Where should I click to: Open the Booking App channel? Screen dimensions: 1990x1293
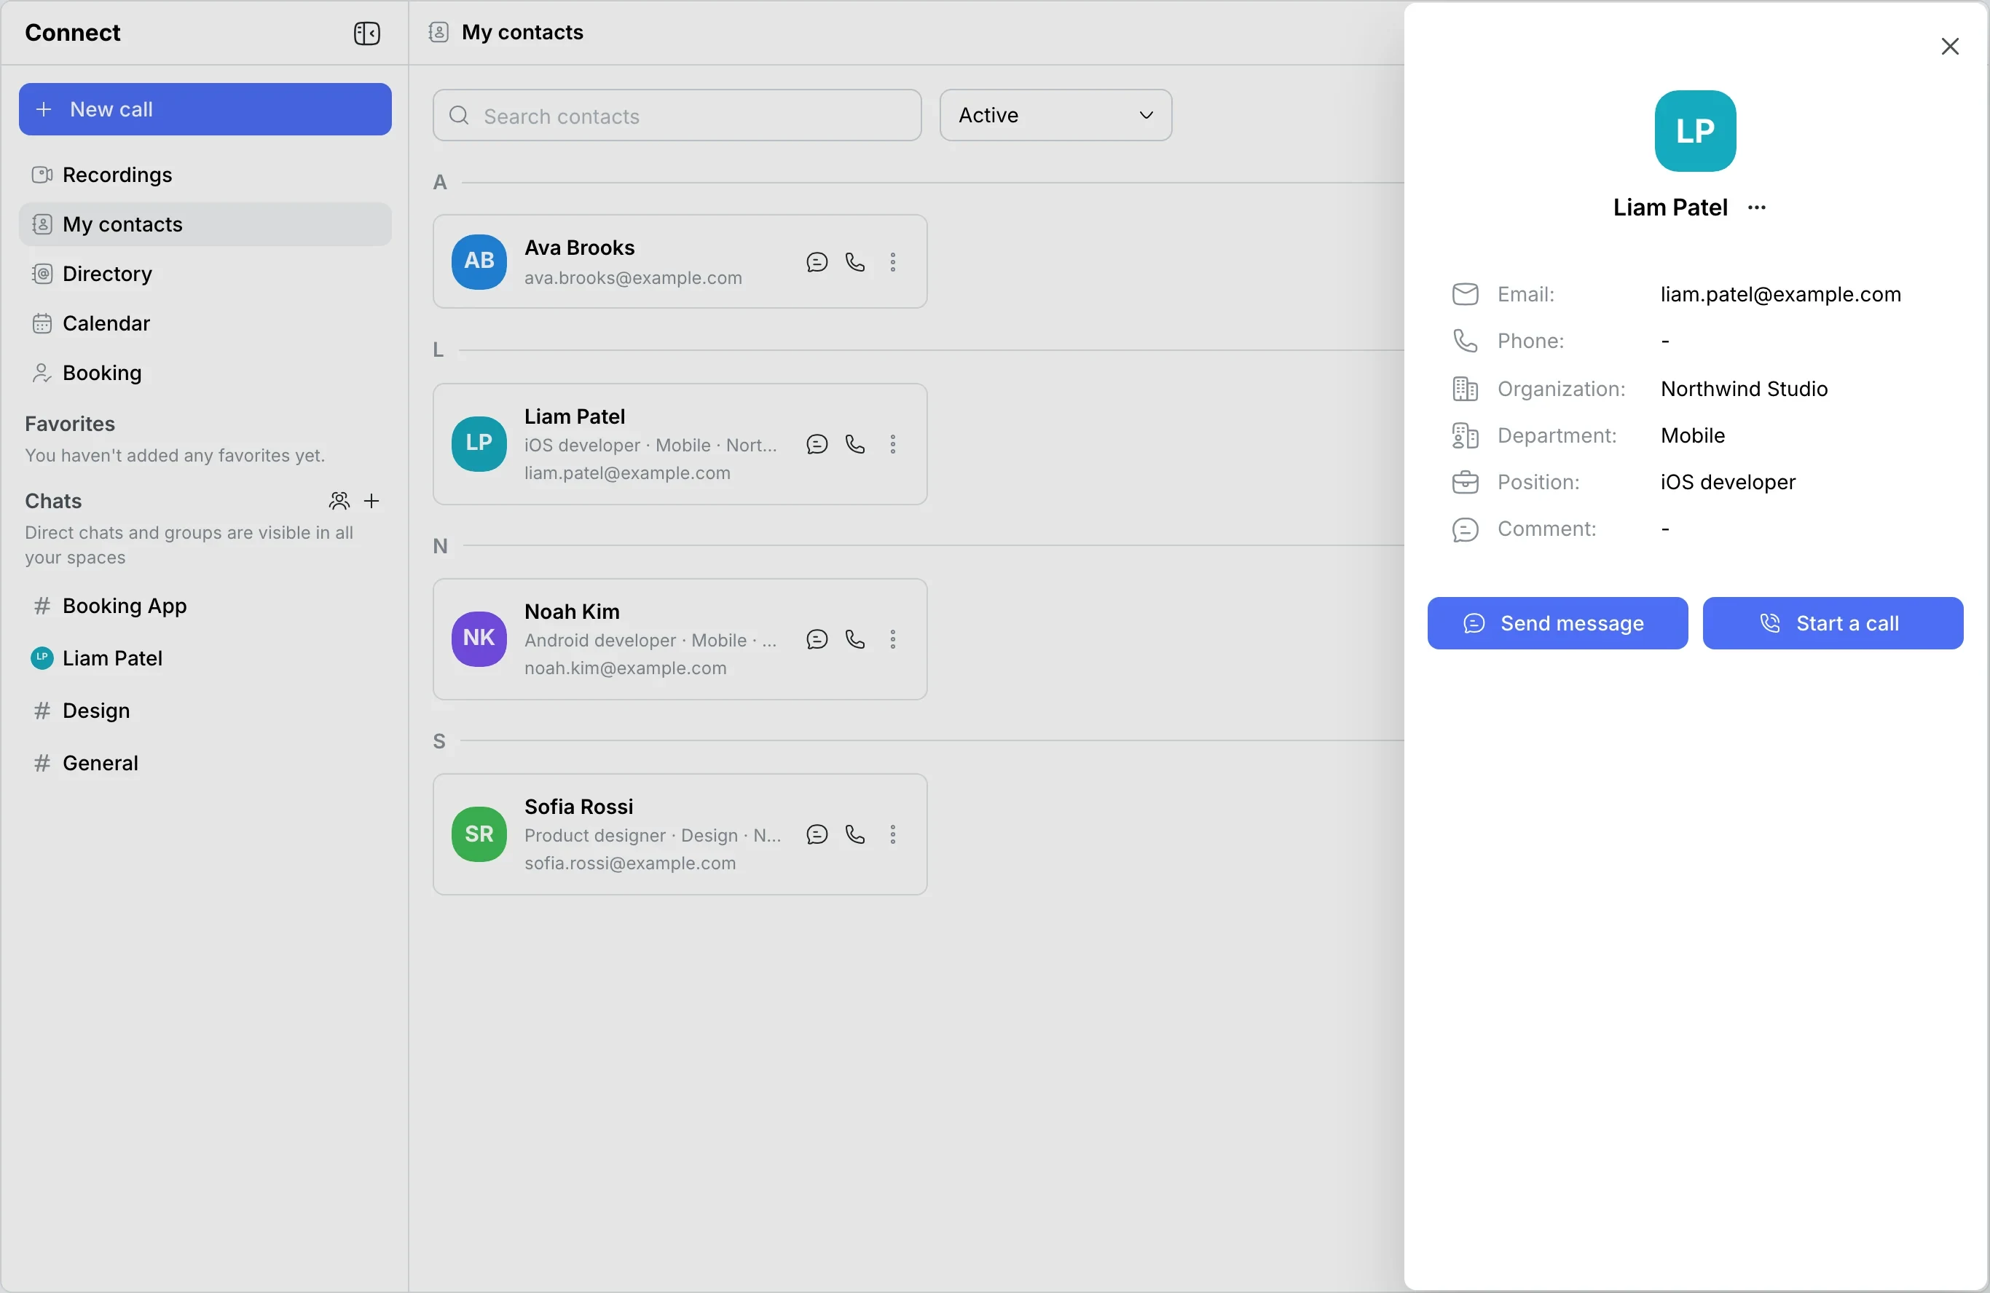[x=205, y=606]
